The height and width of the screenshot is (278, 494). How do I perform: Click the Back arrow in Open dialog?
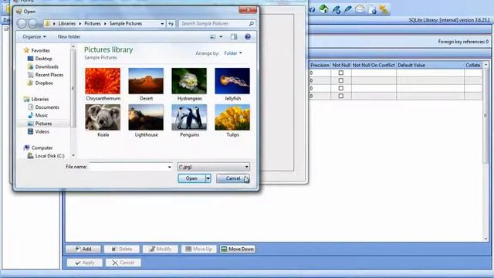coord(22,24)
